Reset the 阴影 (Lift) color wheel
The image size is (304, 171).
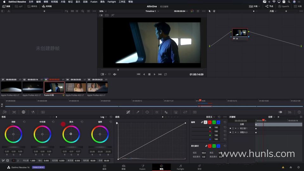point(24,122)
